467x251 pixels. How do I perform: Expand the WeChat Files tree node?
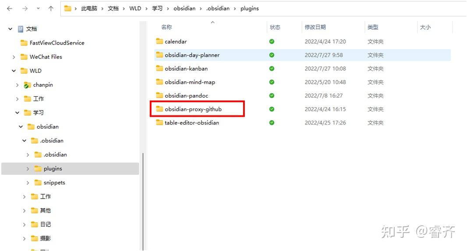[x=14, y=57]
